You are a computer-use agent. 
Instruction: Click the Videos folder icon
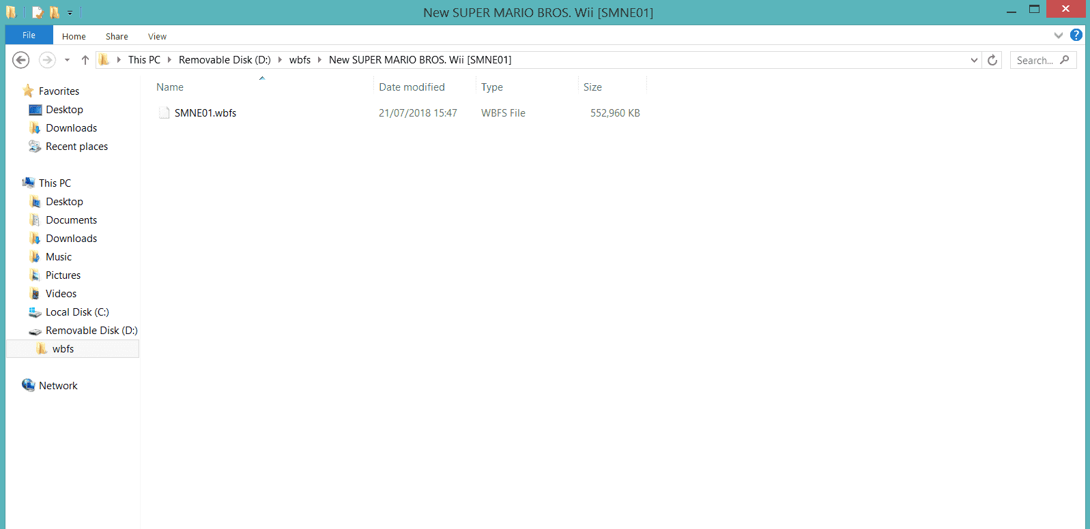point(35,294)
